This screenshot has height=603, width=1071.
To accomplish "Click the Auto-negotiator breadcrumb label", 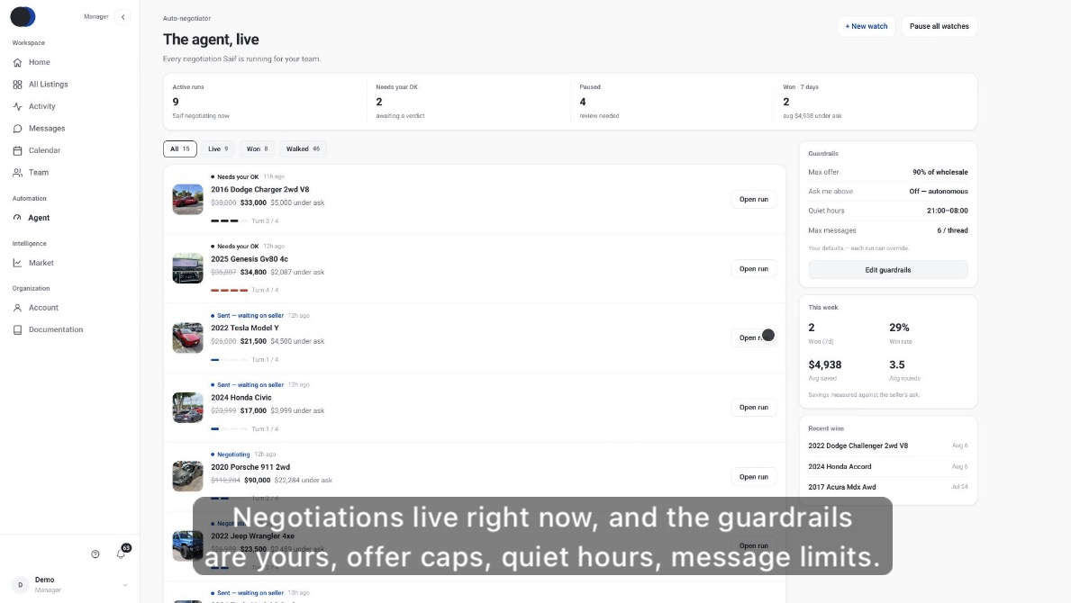I will (186, 18).
